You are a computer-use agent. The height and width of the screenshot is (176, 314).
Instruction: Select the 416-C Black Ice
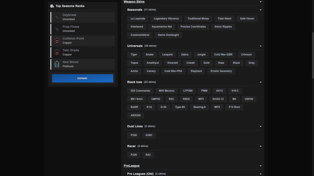(235, 91)
